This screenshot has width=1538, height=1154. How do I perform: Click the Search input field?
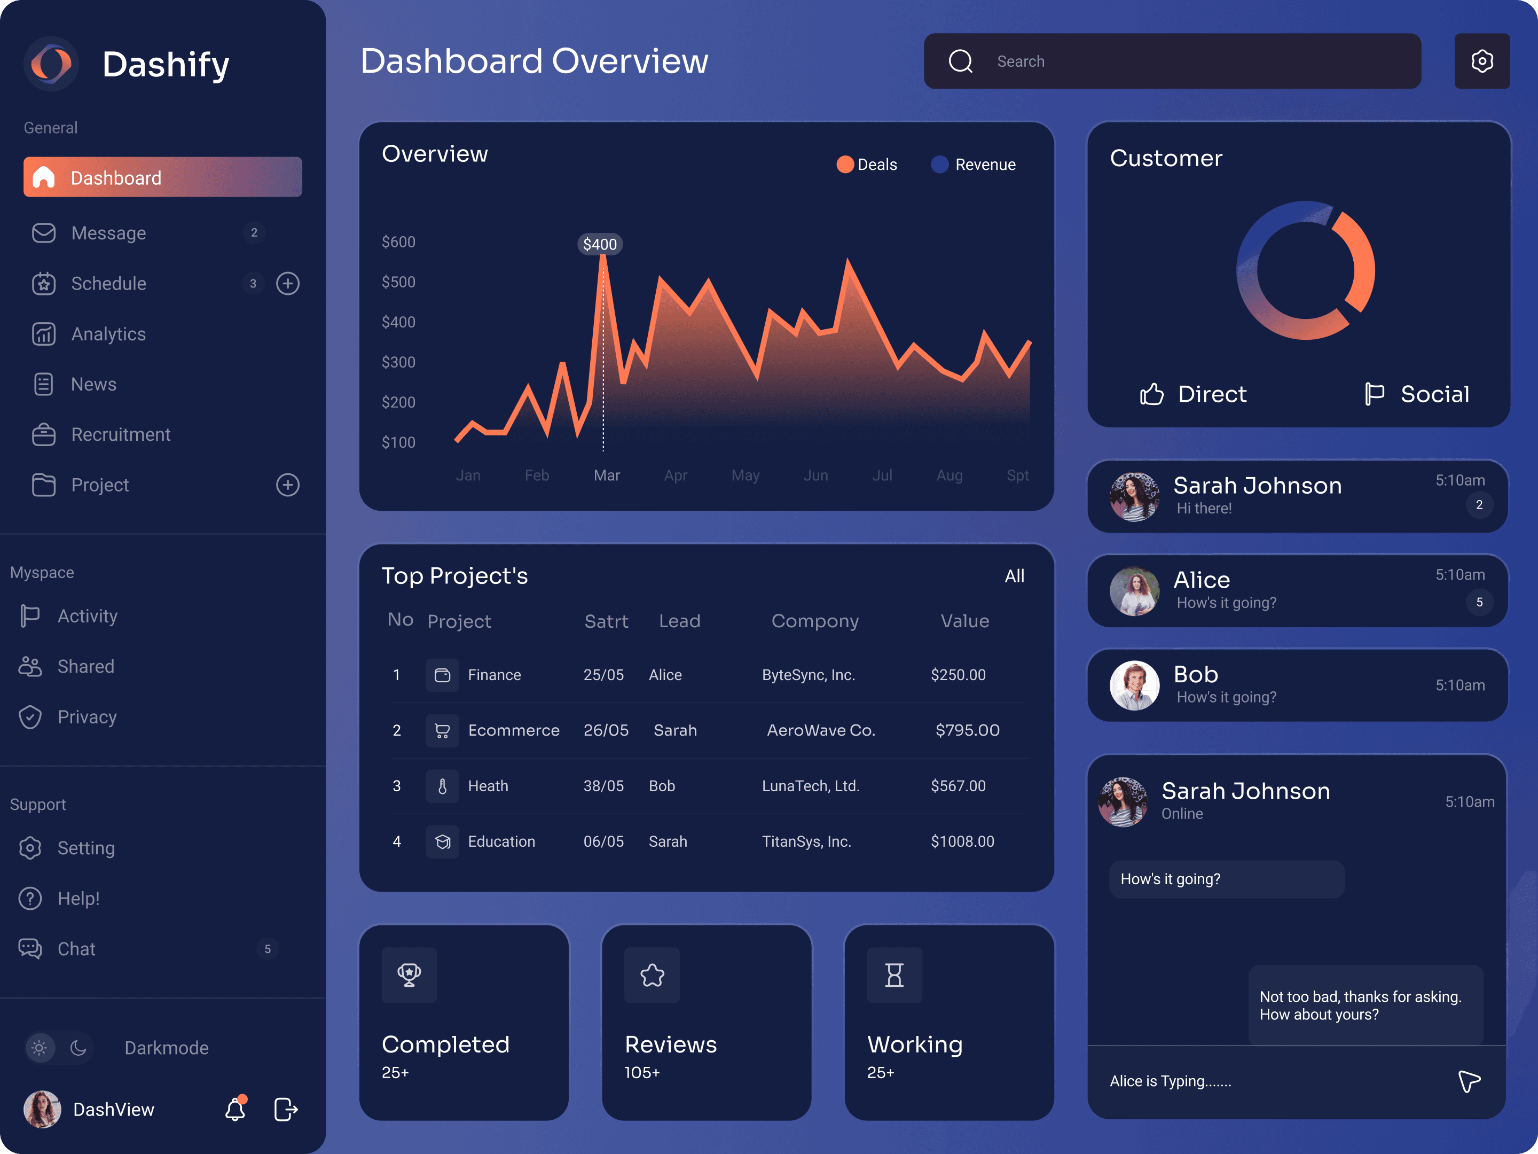pos(1182,61)
